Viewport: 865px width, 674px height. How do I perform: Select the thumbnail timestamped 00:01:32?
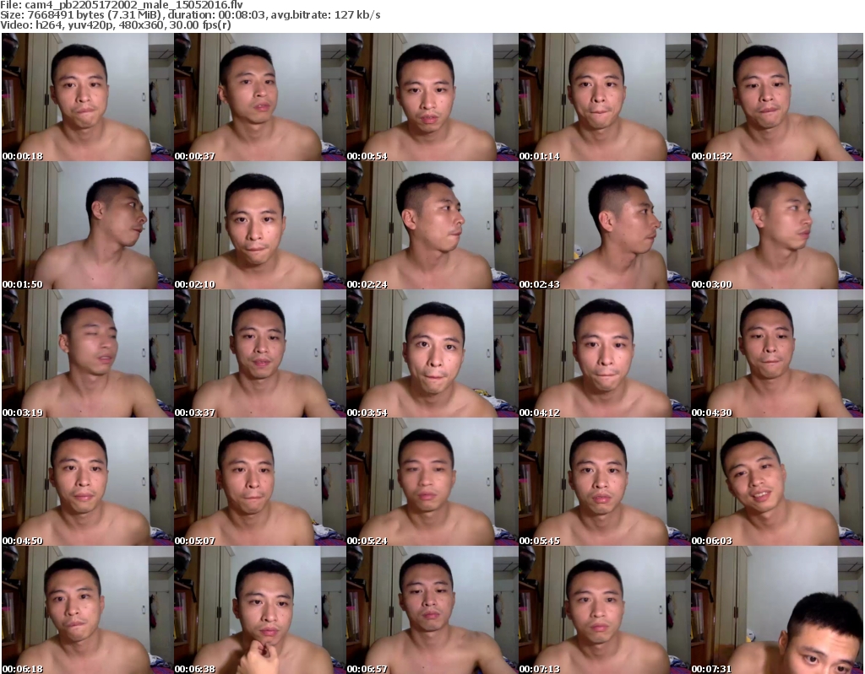(x=777, y=97)
